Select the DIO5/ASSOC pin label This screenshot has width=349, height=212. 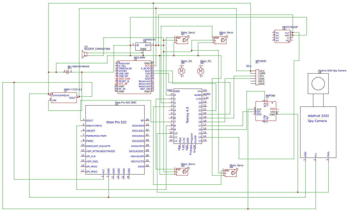pos(137,151)
